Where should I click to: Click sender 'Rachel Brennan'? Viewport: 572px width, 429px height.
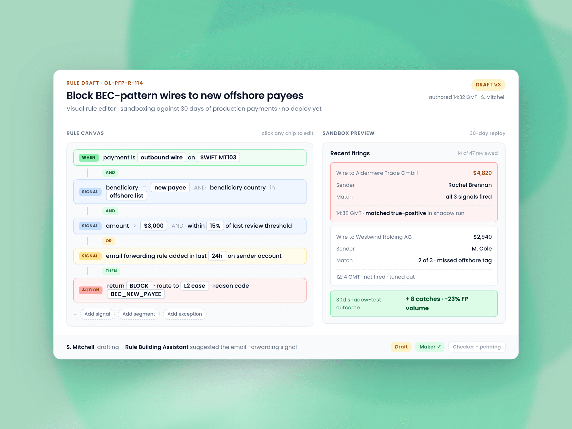pos(470,185)
